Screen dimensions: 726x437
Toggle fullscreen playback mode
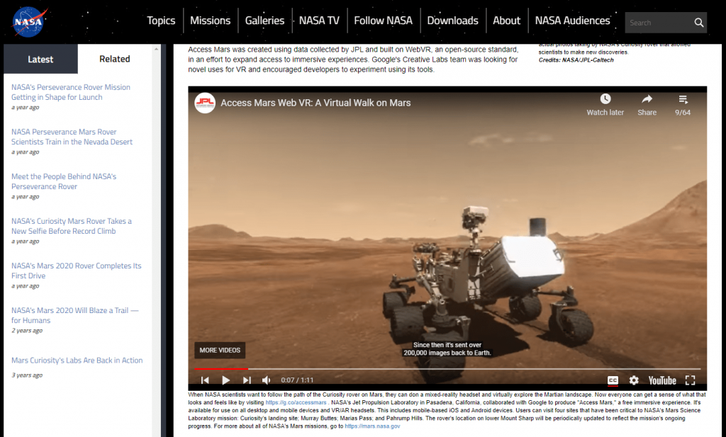[690, 380]
